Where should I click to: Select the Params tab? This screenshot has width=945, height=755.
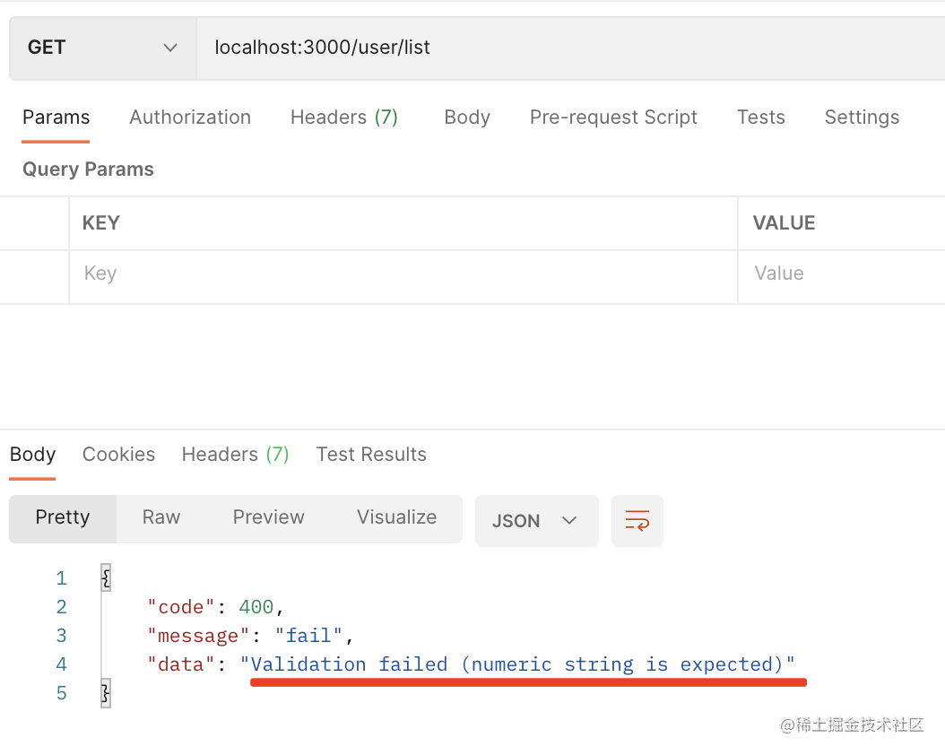point(56,117)
